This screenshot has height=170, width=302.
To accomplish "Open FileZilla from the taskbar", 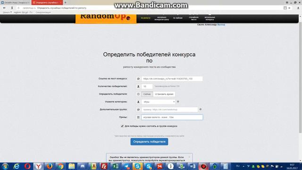I will (x=104, y=166).
